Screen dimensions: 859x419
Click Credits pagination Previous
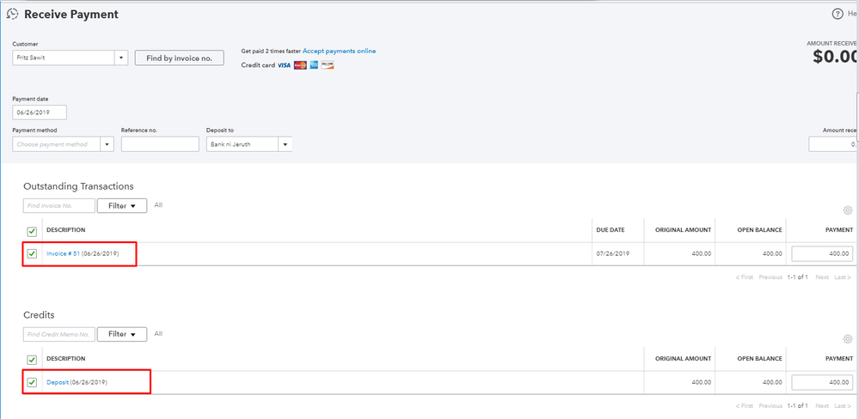pyautogui.click(x=770, y=406)
